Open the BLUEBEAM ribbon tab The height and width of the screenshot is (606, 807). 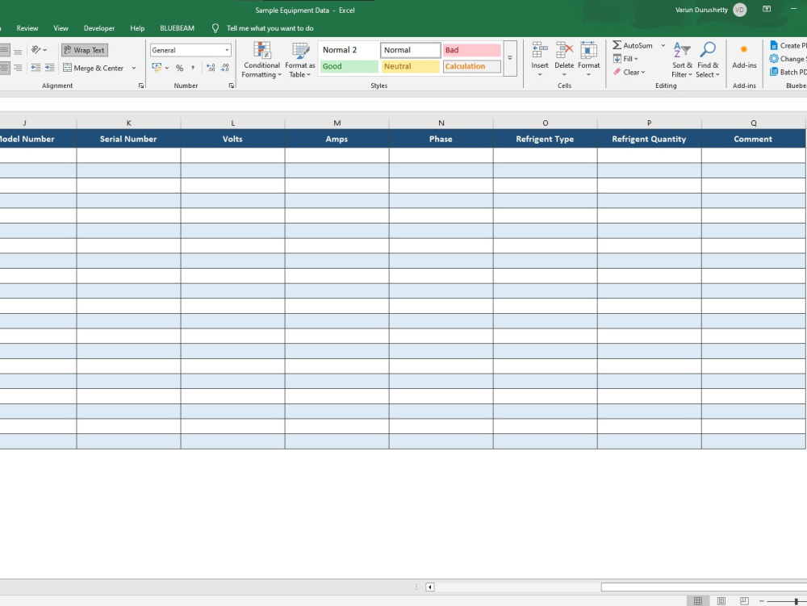177,28
